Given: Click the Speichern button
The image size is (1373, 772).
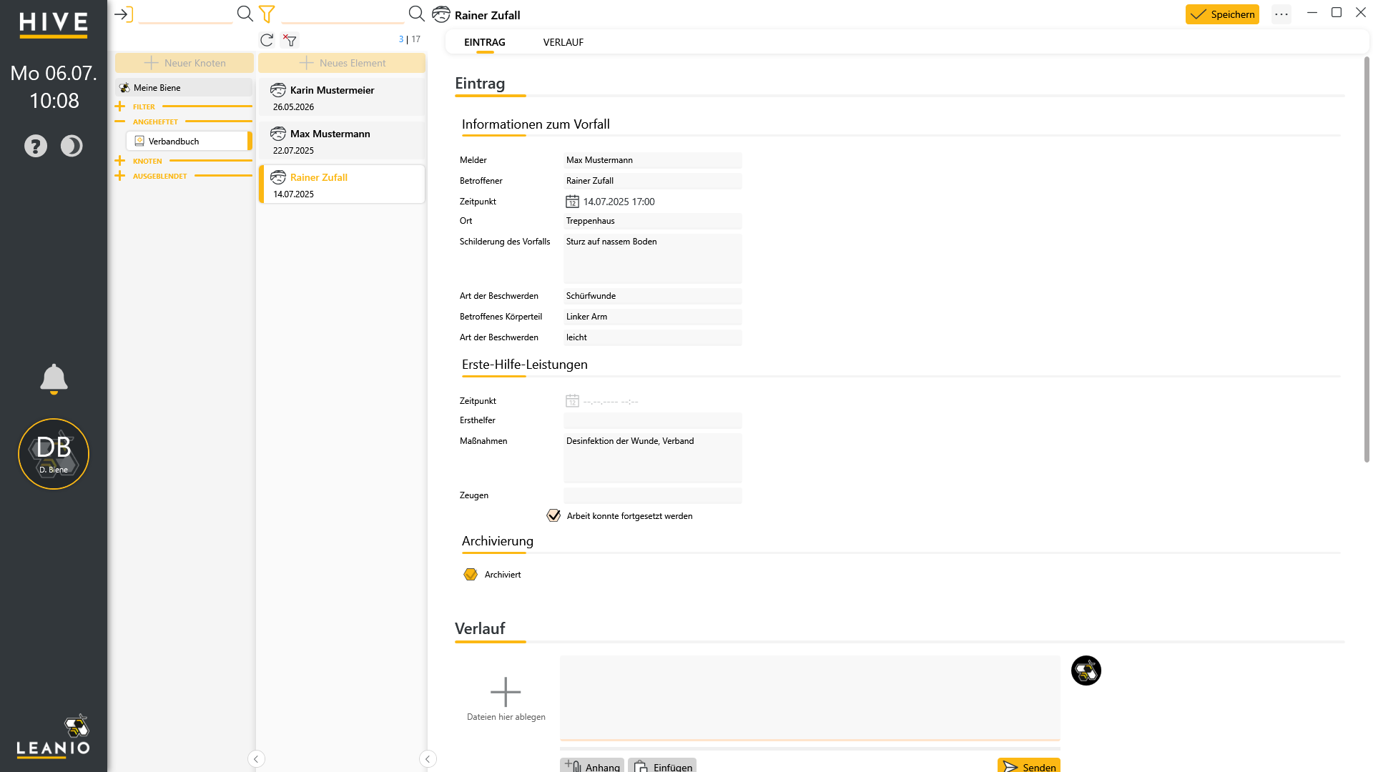Looking at the screenshot, I should (1222, 14).
